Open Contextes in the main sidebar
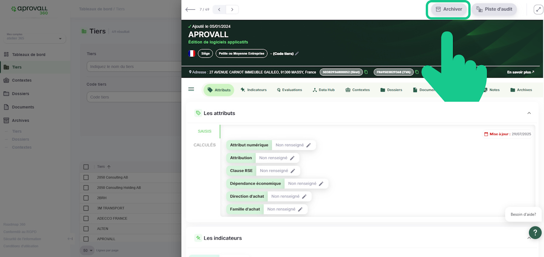This screenshot has width=544, height=257. click(x=22, y=80)
